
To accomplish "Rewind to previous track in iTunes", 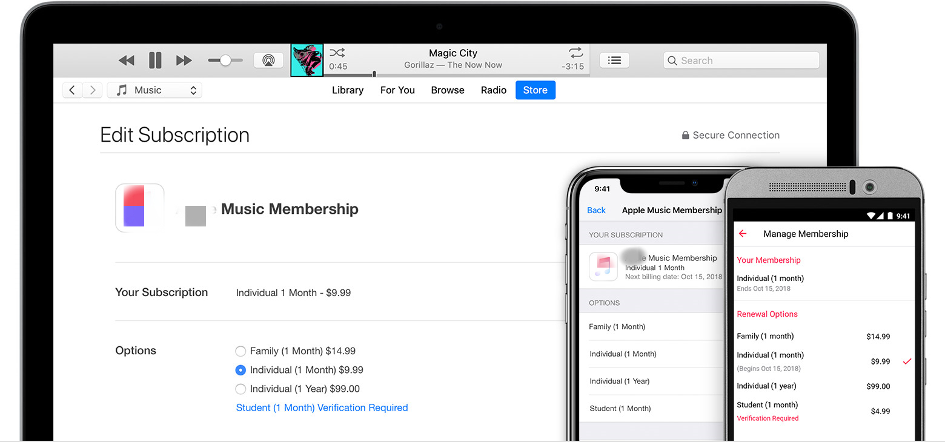I will [127, 61].
